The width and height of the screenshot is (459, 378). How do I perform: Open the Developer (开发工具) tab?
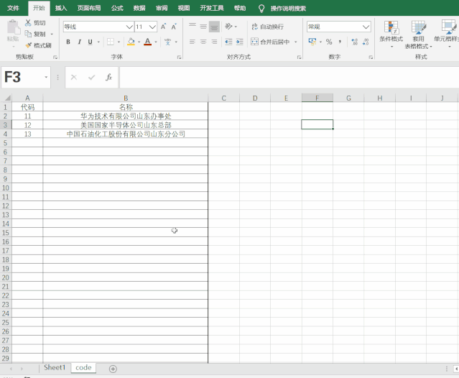point(212,8)
